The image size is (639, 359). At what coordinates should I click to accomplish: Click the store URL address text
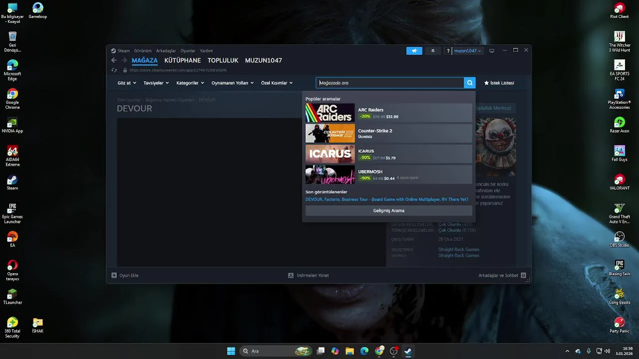(178, 70)
